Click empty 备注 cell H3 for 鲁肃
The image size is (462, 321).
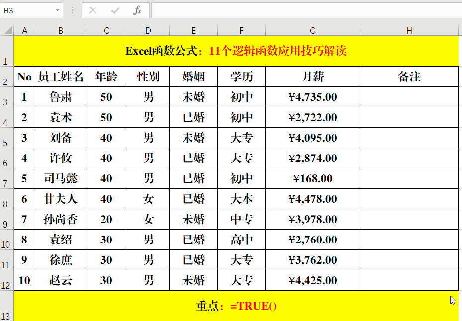coord(409,97)
